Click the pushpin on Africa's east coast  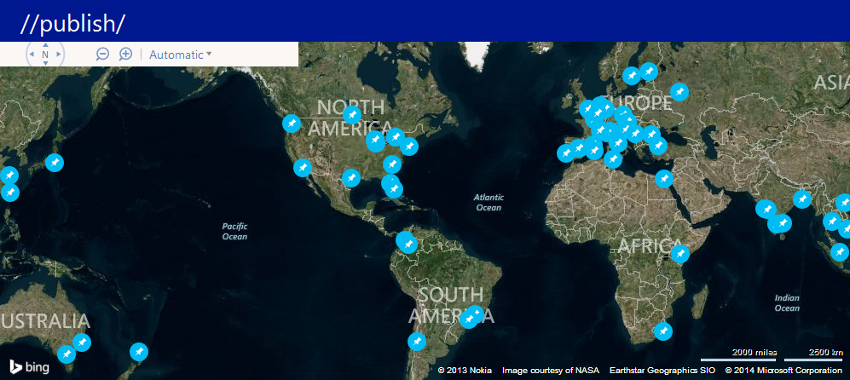tap(679, 253)
